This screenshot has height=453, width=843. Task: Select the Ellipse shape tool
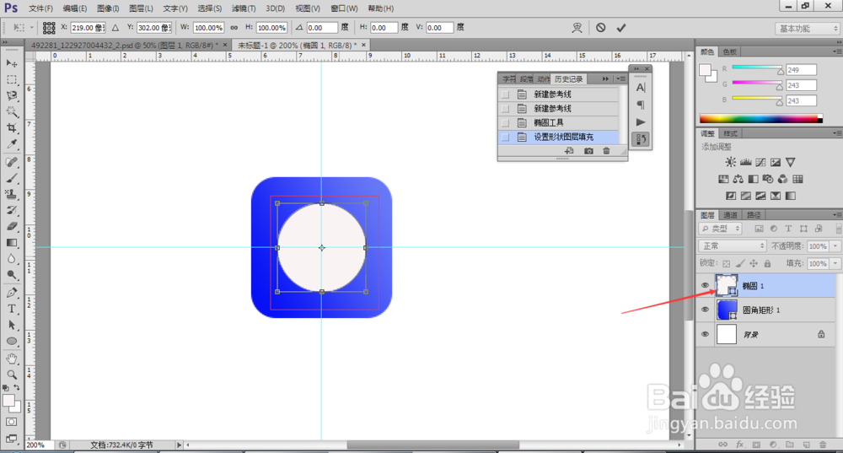click(x=11, y=341)
